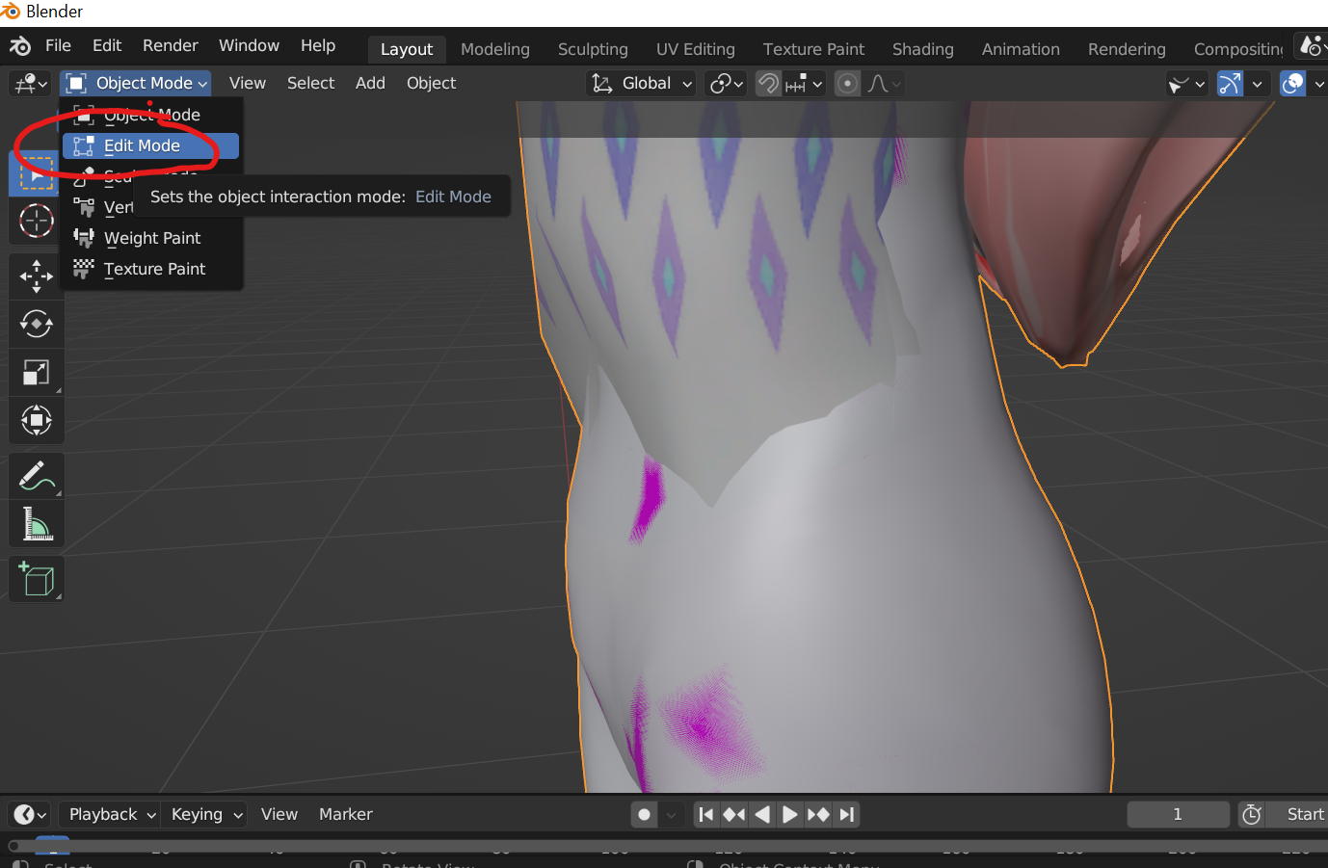Open the viewport Select menu
1328x868 pixels.
tap(310, 84)
